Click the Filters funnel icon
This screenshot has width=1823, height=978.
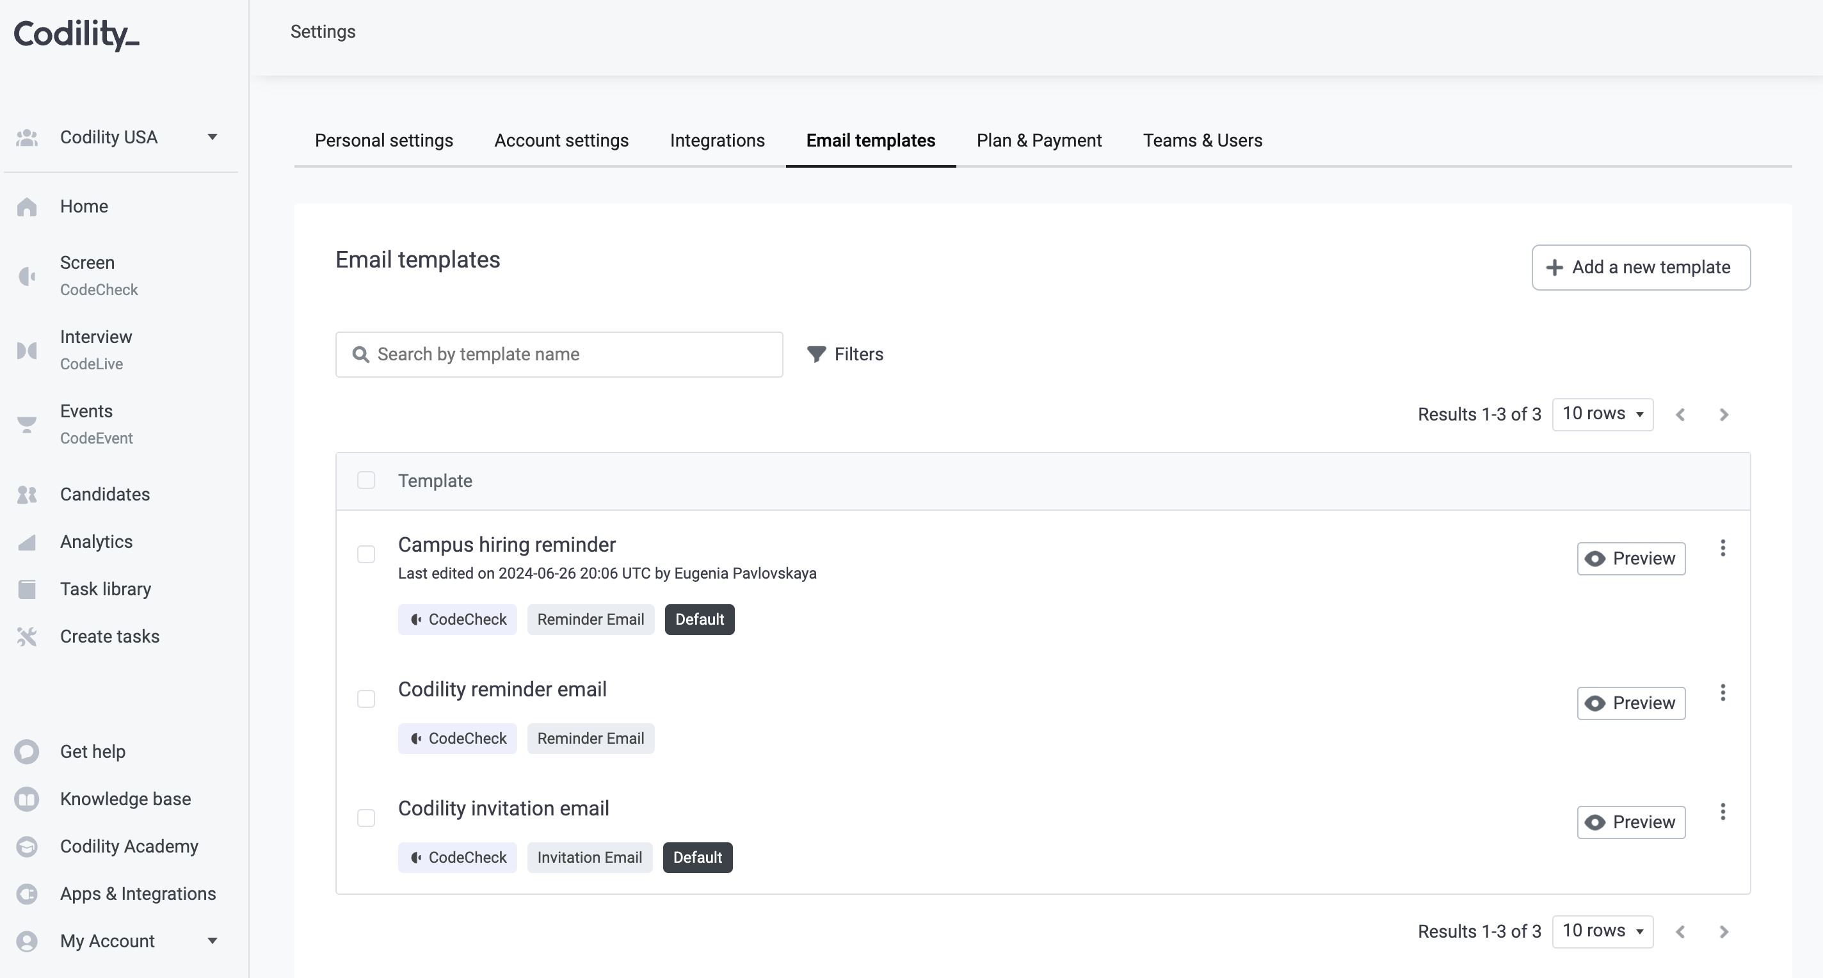pyautogui.click(x=817, y=355)
